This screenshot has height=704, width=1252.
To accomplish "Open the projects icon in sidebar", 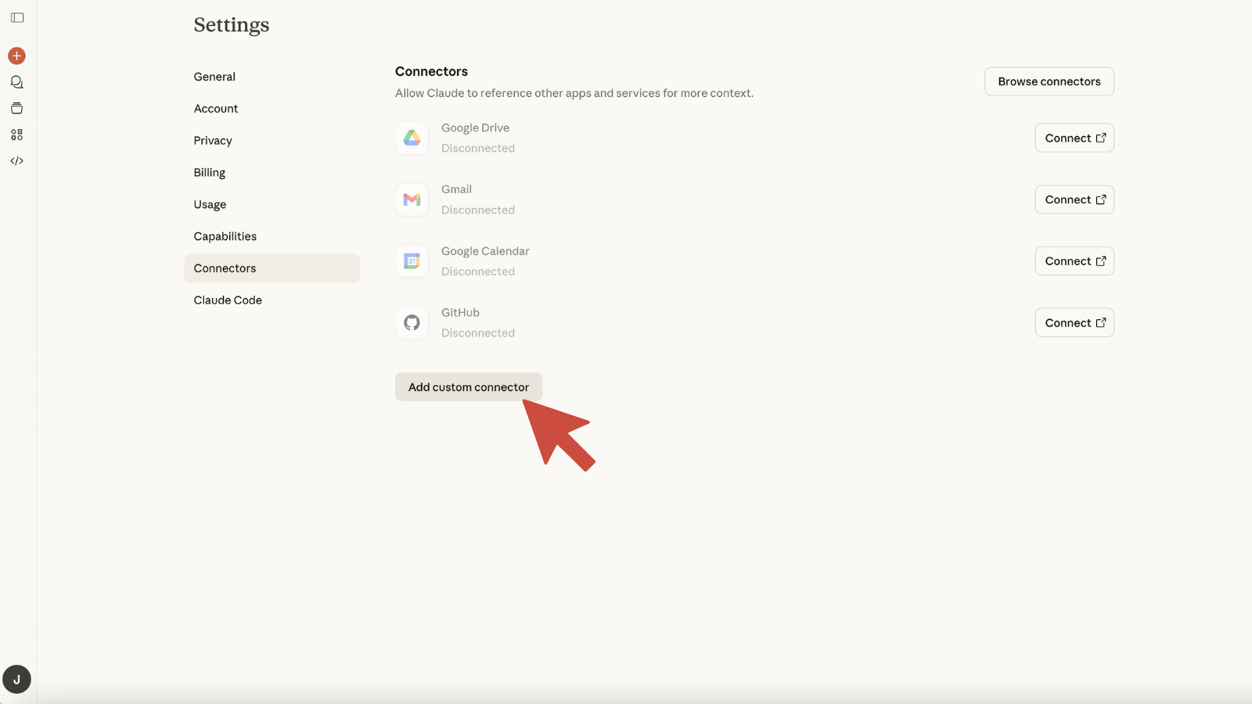I will (x=16, y=109).
